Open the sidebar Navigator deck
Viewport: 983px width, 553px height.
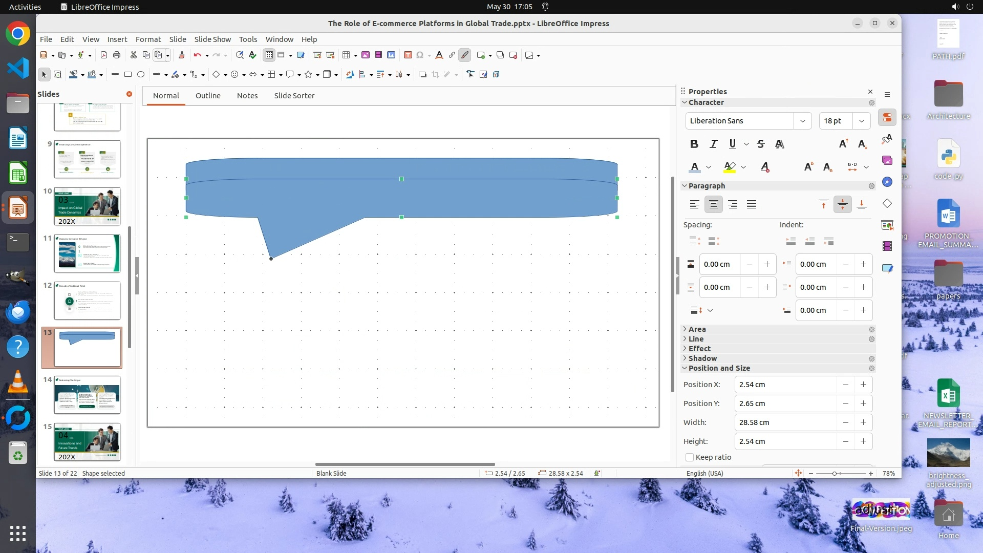(887, 182)
